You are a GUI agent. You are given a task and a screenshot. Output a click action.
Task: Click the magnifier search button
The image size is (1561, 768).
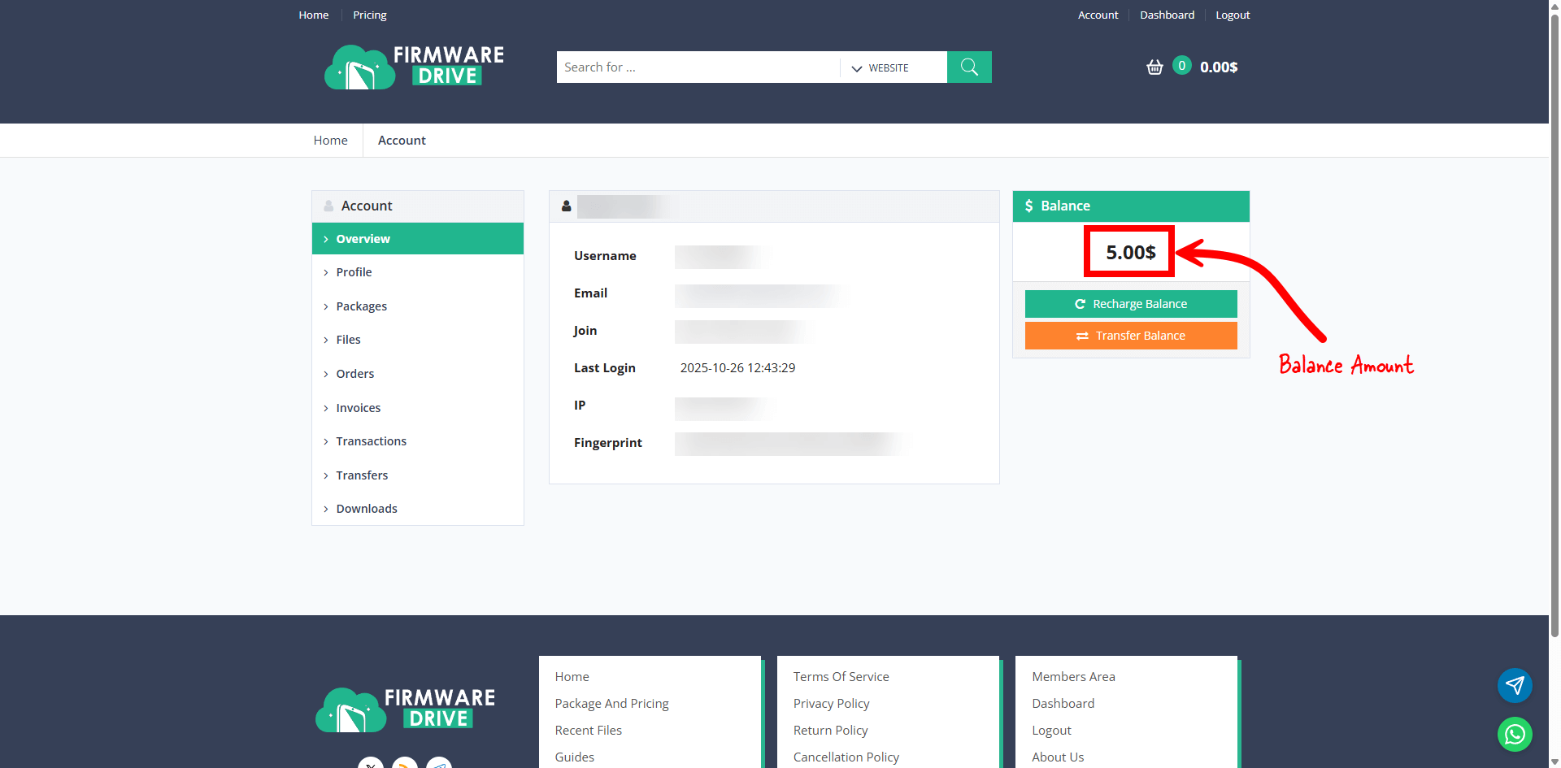pos(969,67)
